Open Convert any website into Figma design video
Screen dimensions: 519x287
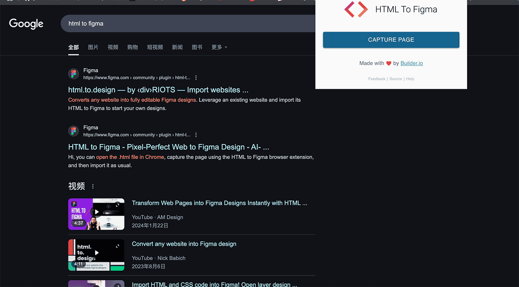coord(184,244)
